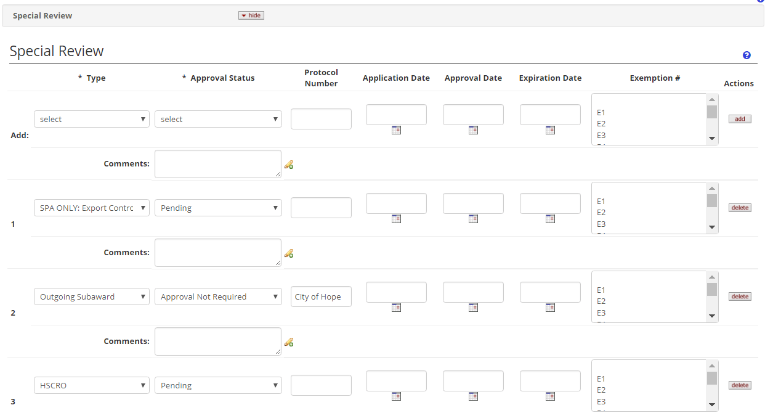773x413 pixels.
Task: Hide the Special Review panel
Action: 251,15
